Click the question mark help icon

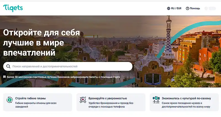coord(187,9)
